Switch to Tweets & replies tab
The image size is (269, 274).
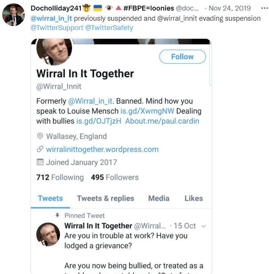point(105,198)
